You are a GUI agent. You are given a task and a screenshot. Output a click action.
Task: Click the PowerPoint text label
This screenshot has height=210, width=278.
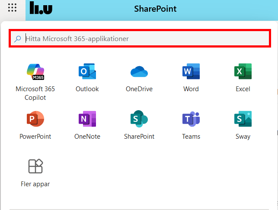tap(35, 137)
